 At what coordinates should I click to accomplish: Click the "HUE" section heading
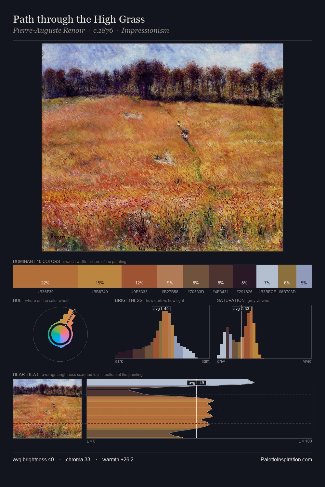17,300
